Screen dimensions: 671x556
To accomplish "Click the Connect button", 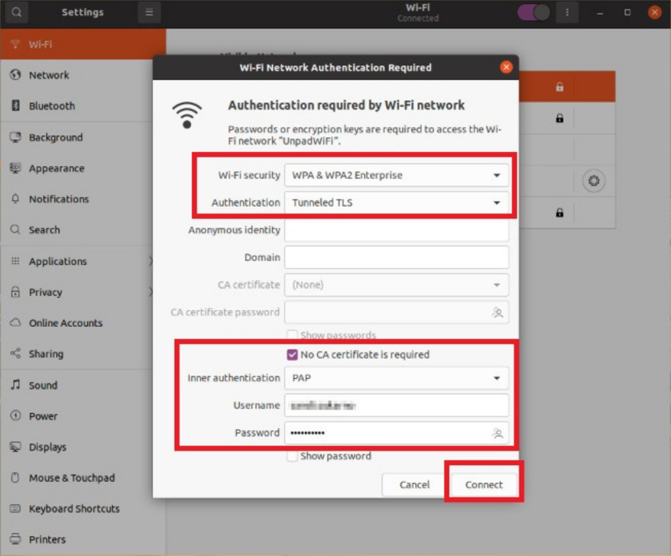I will pyautogui.click(x=484, y=484).
